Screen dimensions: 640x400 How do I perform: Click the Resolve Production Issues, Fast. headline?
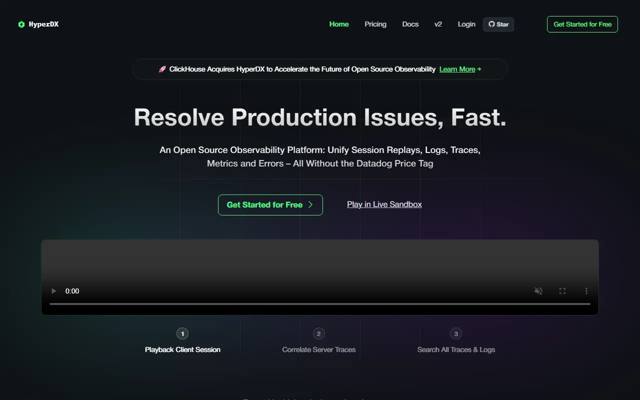[x=320, y=117]
